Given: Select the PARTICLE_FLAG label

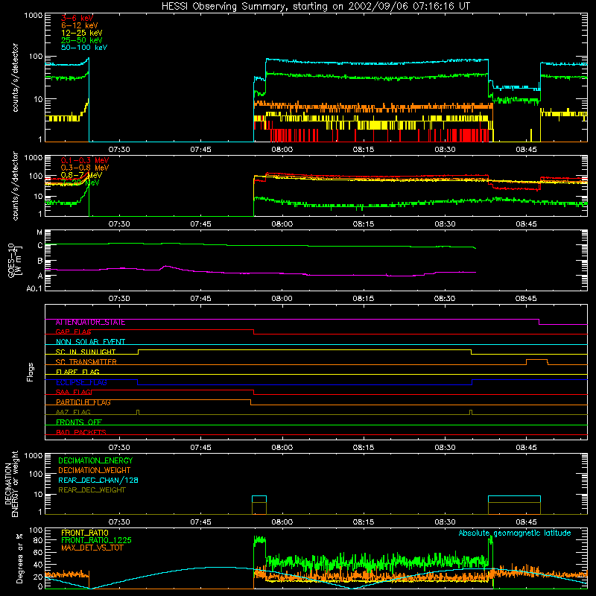Looking at the screenshot, I should click(83, 402).
